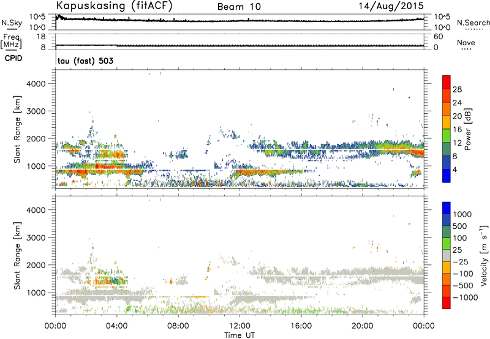Click the velocity colorbar red -1000 swatch
Image resolution: width=490 pixels, height=339 pixels.
point(447,303)
